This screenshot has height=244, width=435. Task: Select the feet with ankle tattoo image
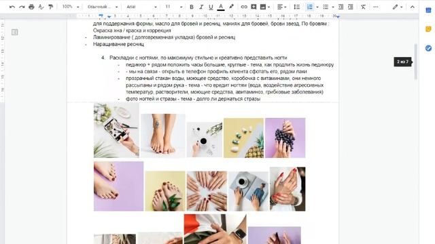coord(163,136)
